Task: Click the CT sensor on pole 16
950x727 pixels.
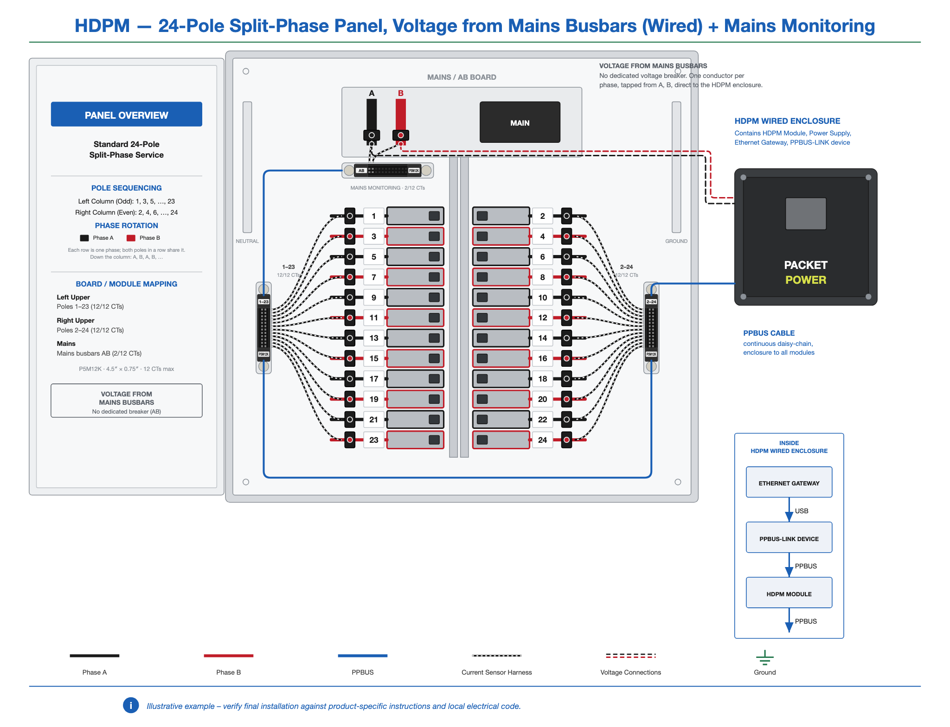Action: click(566, 358)
